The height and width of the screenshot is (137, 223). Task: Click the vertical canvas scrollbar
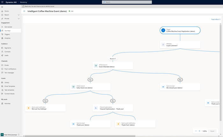pyautogui.click(x=220, y=72)
